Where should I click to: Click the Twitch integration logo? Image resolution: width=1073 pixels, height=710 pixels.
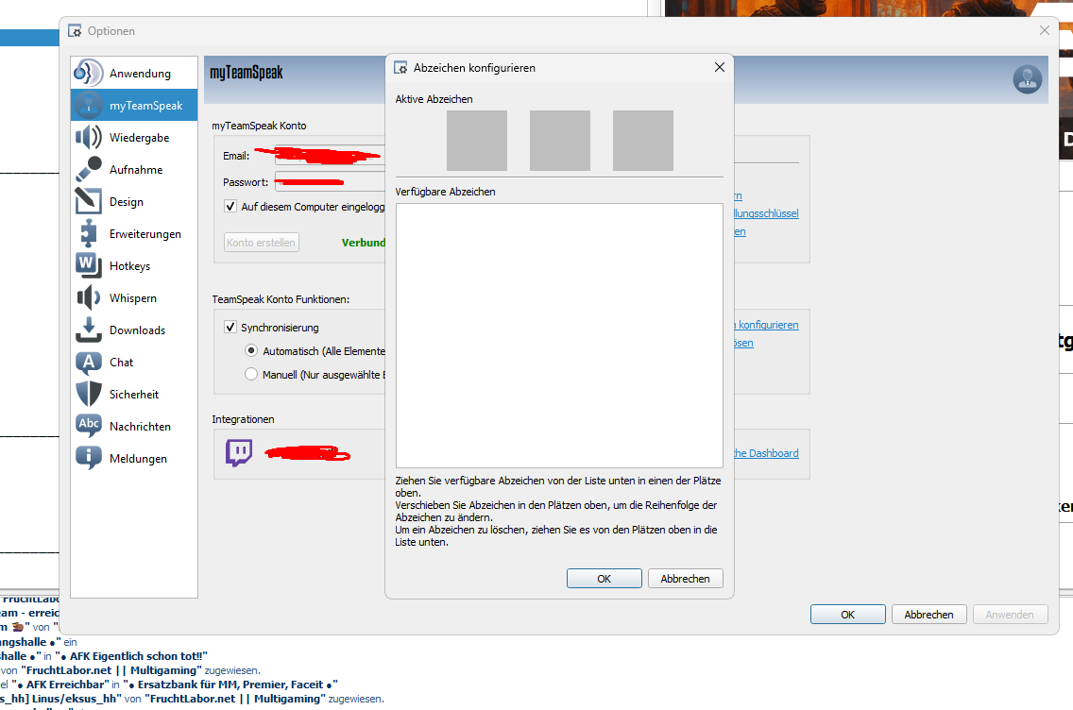239,453
